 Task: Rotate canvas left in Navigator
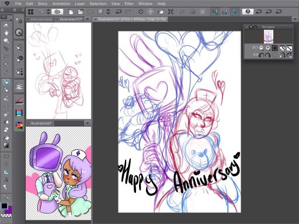262,55
